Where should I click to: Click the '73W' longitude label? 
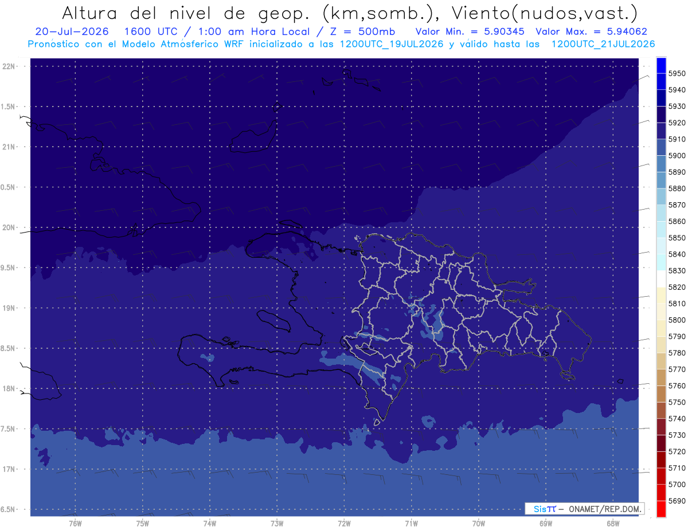[x=276, y=523]
